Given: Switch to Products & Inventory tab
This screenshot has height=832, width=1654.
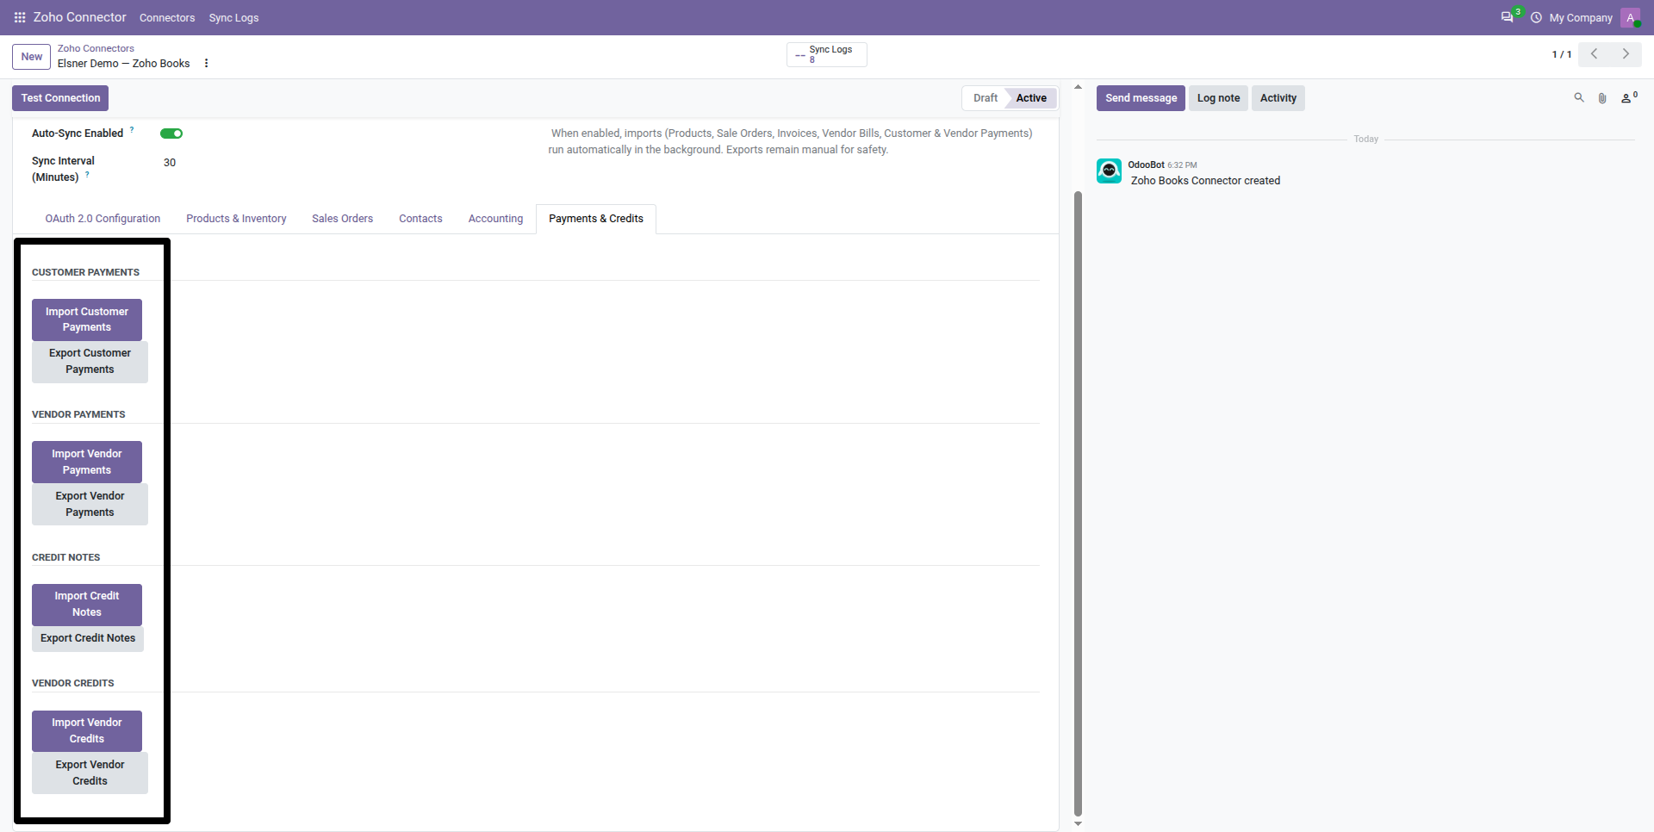Looking at the screenshot, I should coord(236,219).
